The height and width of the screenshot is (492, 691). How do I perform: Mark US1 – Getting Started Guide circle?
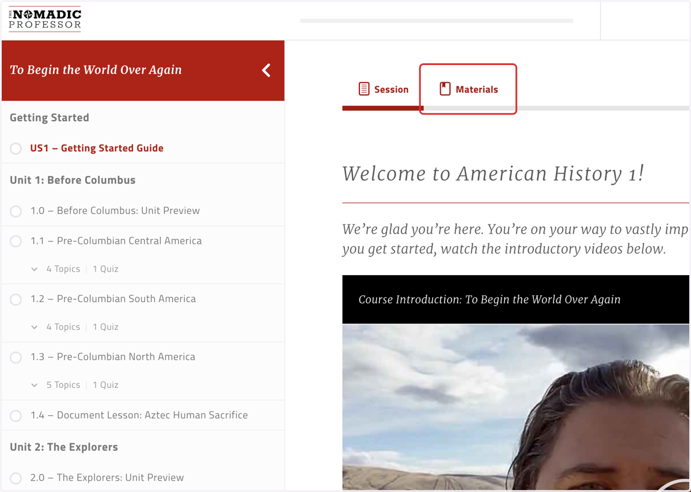16,148
